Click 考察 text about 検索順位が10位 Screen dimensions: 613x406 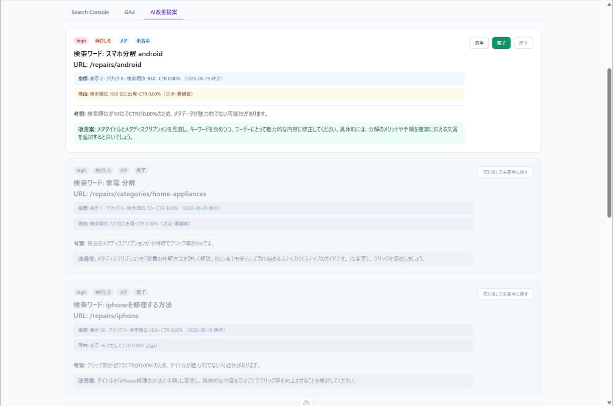click(x=170, y=114)
